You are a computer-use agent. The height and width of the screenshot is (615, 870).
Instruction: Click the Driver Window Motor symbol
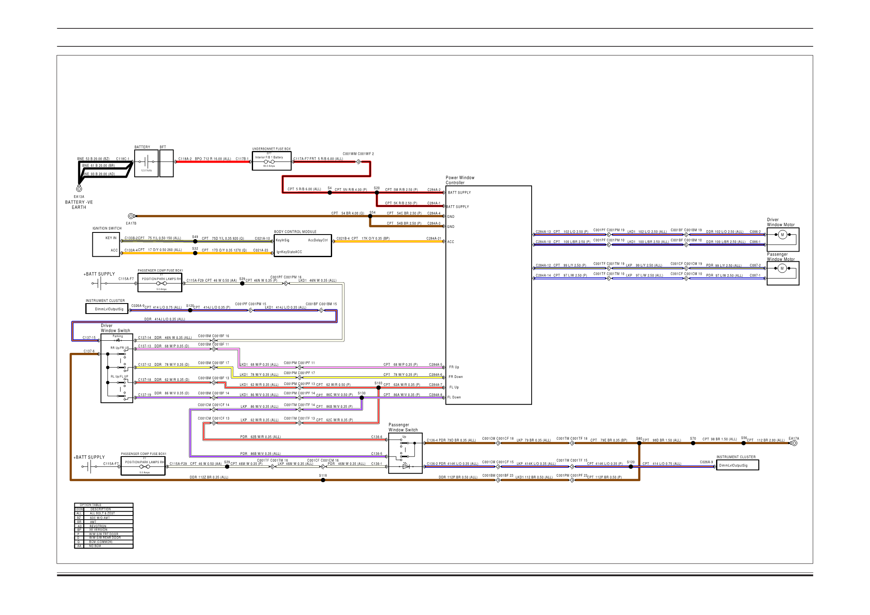pyautogui.click(x=782, y=235)
